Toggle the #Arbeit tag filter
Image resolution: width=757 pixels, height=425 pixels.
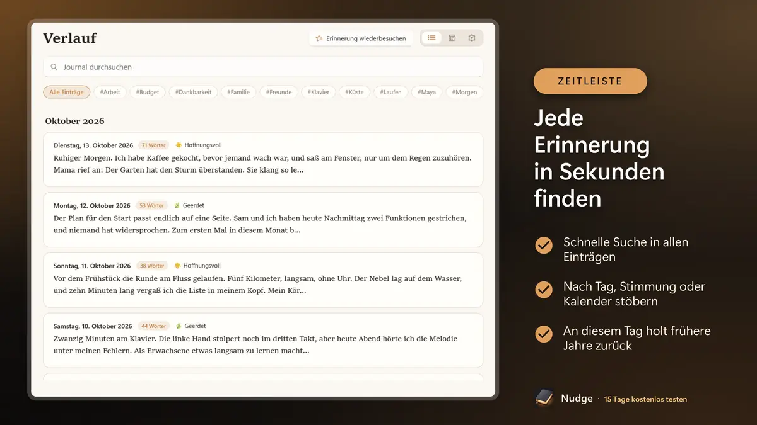[x=110, y=92]
